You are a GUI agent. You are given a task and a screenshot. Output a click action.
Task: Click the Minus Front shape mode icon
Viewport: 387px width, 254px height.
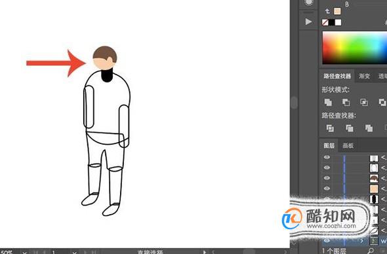[346, 102]
